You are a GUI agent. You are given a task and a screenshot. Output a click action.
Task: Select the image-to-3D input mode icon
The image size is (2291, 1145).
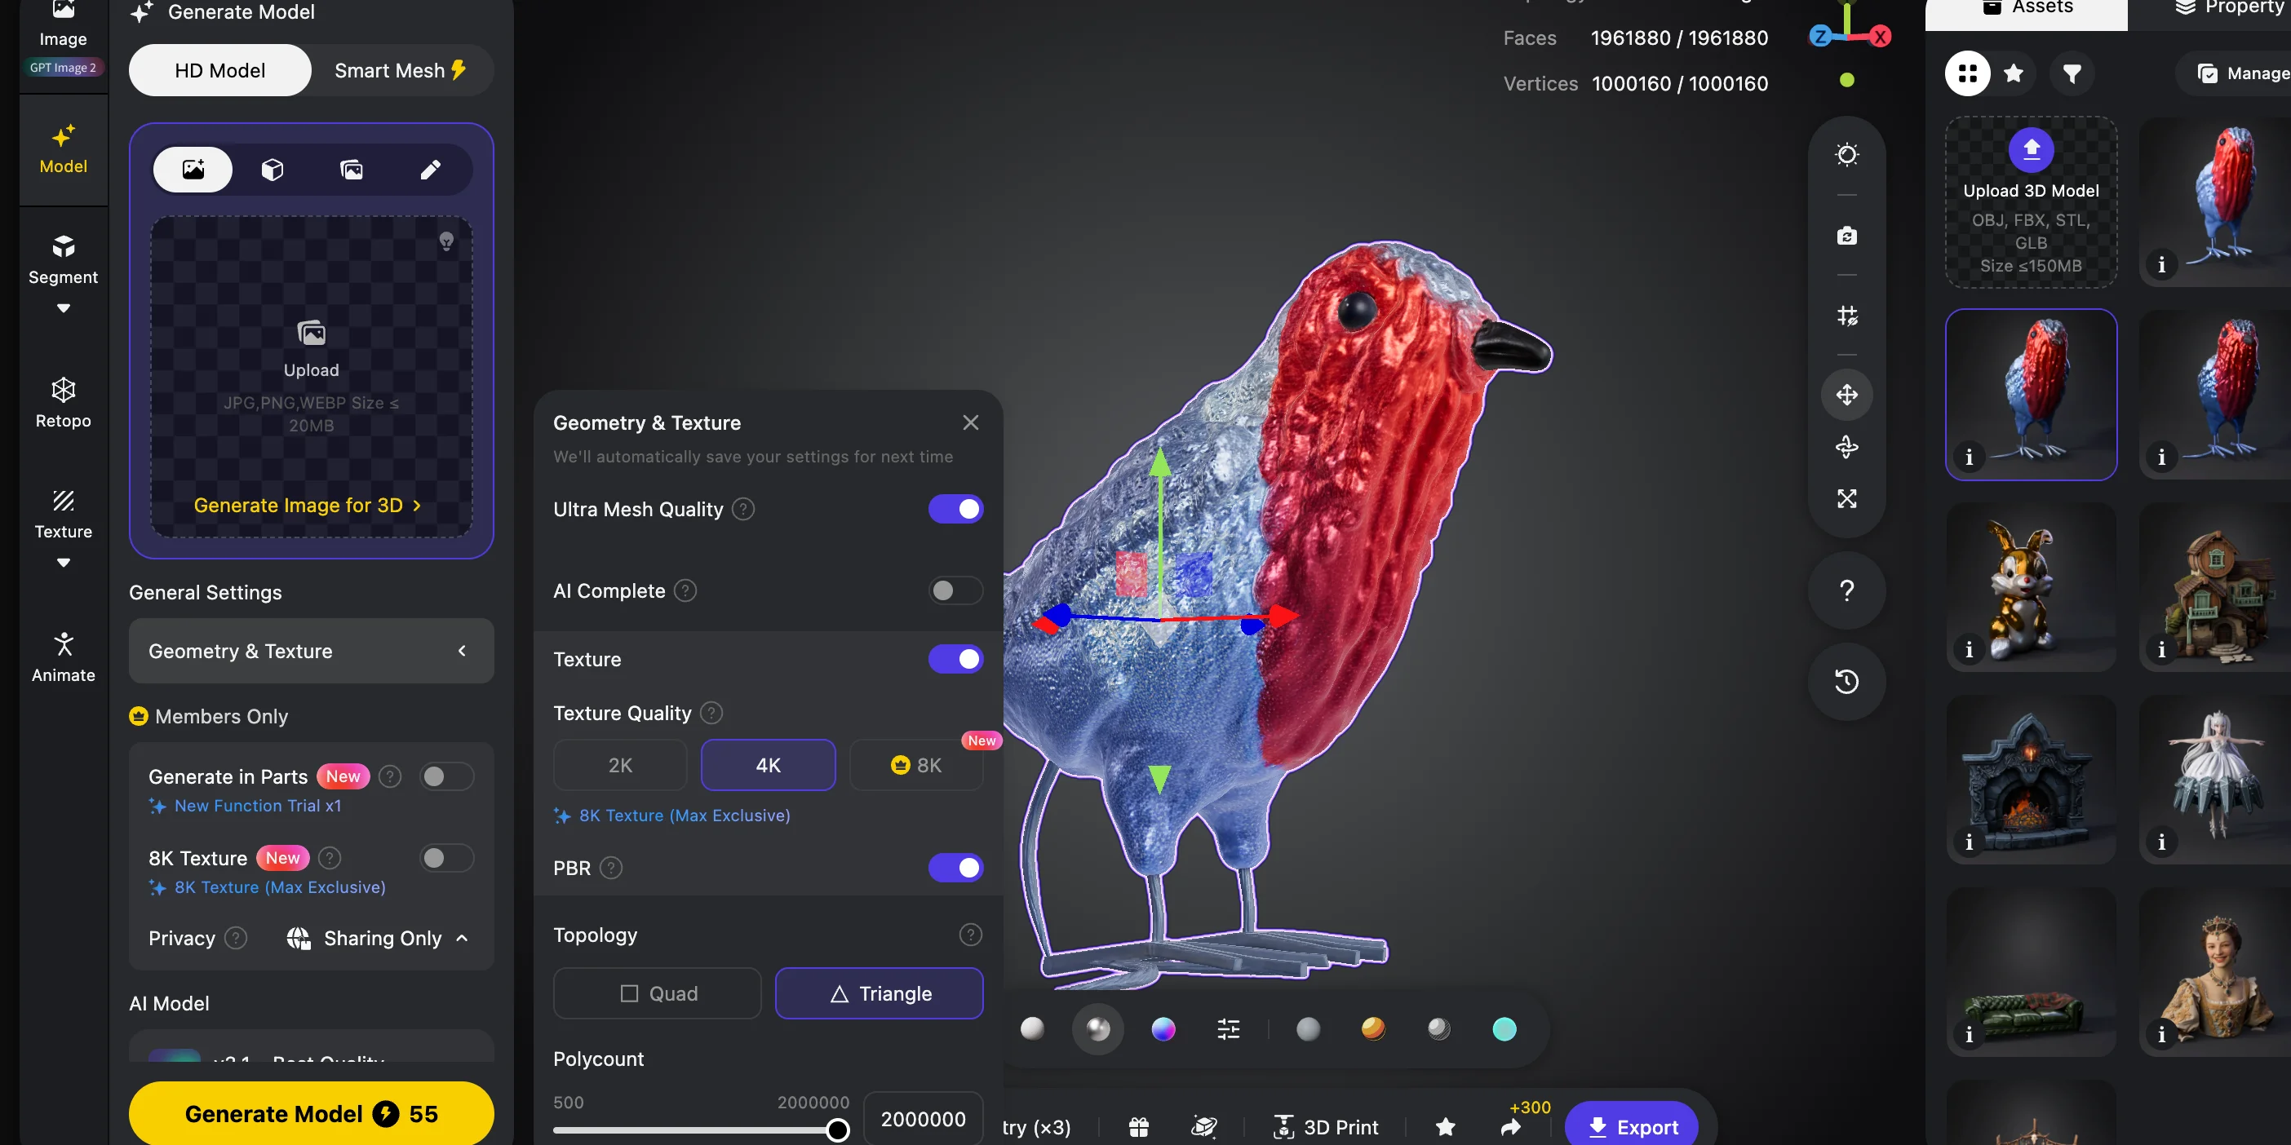(193, 169)
